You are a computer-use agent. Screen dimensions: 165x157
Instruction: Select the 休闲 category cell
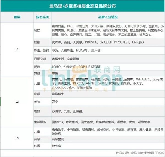(x=42, y=146)
